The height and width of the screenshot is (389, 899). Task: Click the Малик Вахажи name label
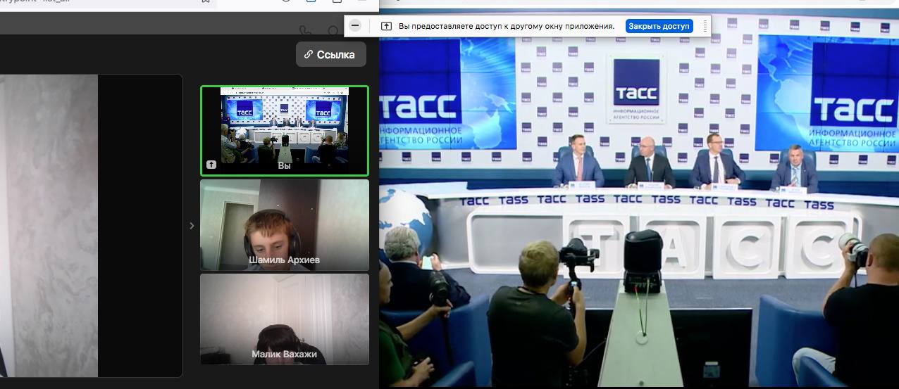point(284,355)
